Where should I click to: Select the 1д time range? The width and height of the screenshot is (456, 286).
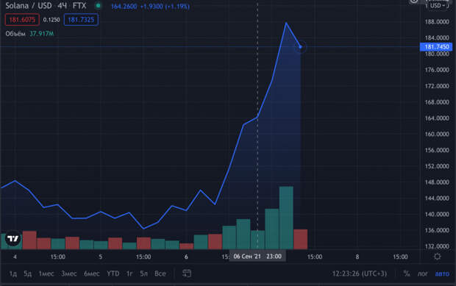point(13,274)
